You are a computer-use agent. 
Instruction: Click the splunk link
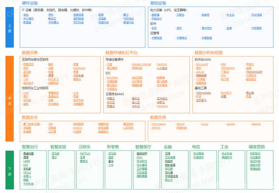pos(200,72)
